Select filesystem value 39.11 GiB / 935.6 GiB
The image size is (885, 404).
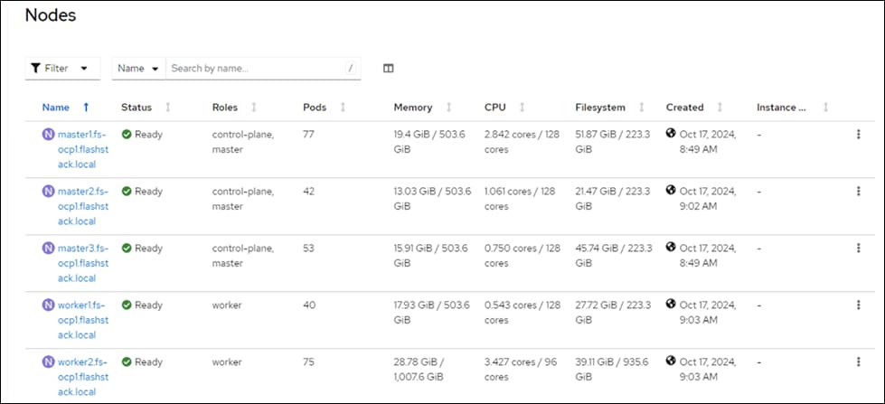pos(612,371)
